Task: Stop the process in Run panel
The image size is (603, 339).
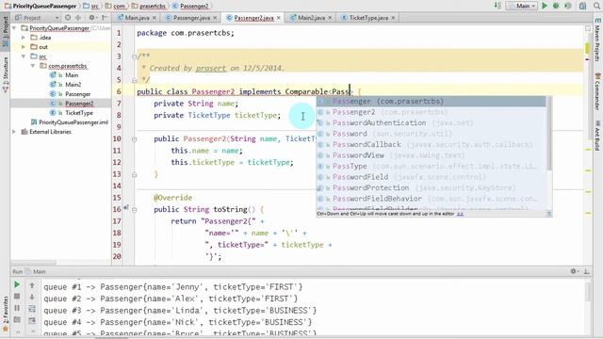Action: pos(17,297)
